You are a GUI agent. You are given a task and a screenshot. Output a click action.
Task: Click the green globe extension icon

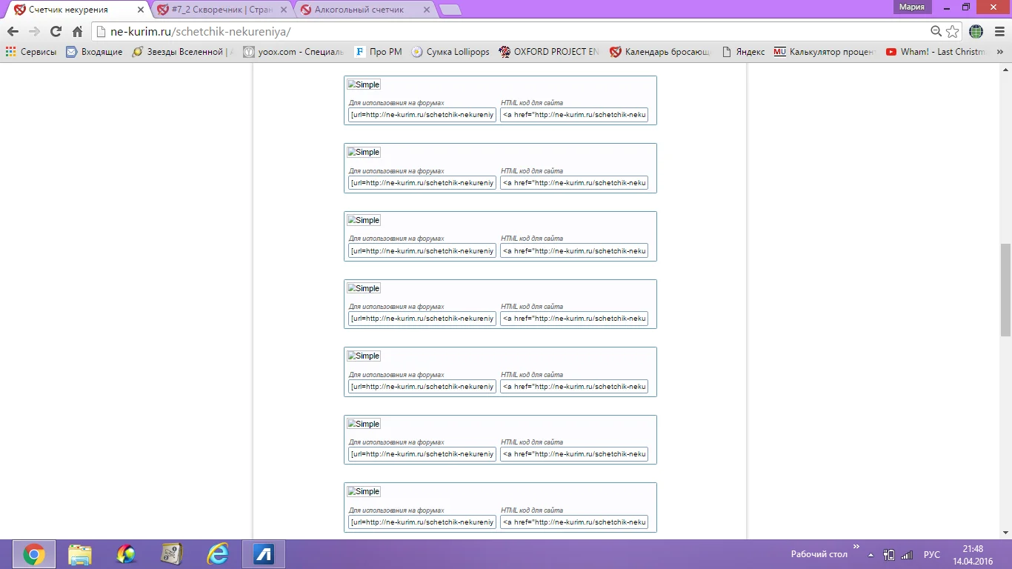coord(976,32)
